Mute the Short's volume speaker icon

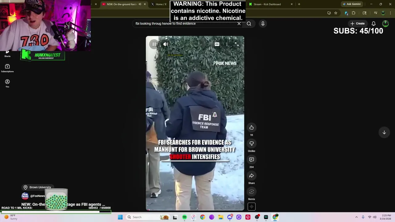(165, 44)
